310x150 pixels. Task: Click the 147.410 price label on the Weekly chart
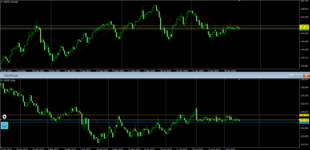tap(304, 28)
